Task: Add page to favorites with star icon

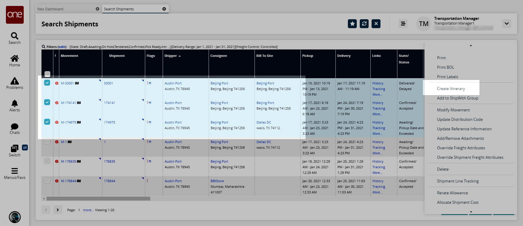Action: pyautogui.click(x=352, y=24)
